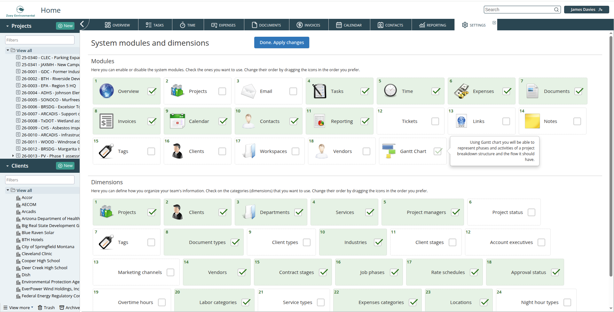The height and width of the screenshot is (312, 614).
Task: Open the Trash link
Action: (x=46, y=308)
